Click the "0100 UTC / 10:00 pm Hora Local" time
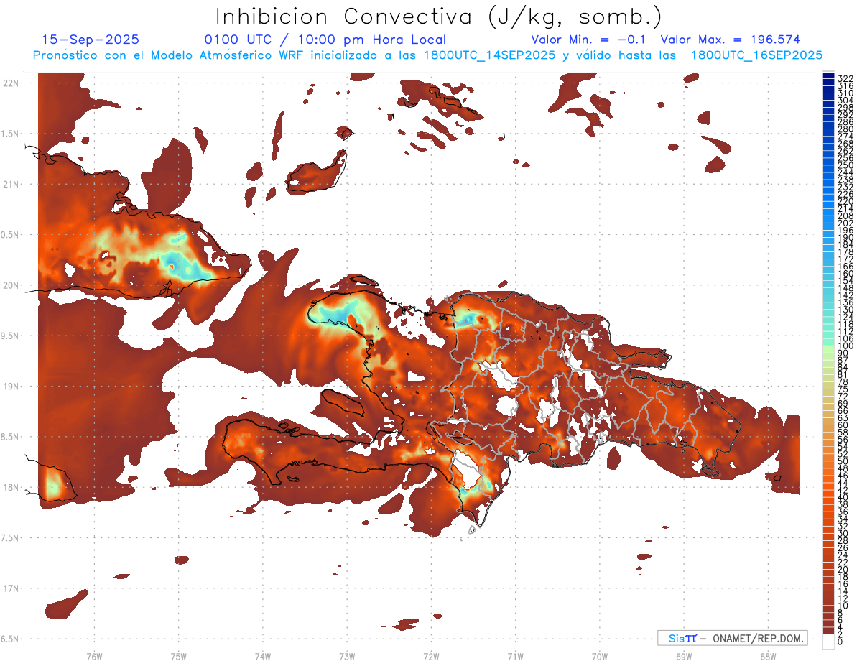The height and width of the screenshot is (666, 862). (x=325, y=40)
